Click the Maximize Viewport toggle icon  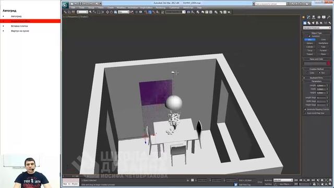point(330,184)
